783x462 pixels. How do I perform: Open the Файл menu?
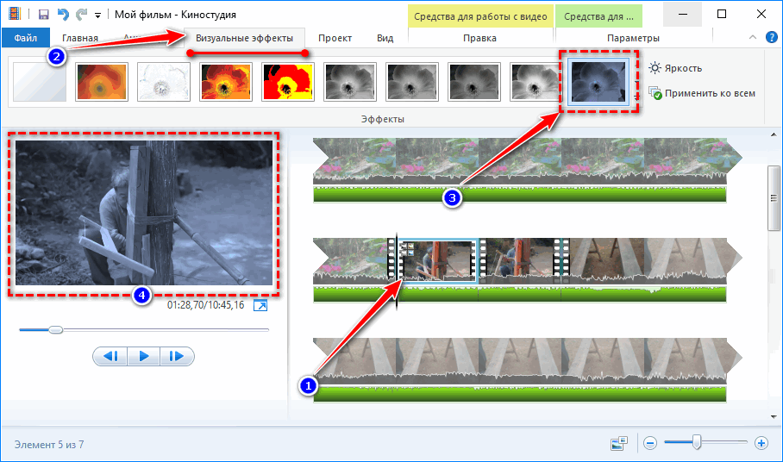(x=26, y=38)
